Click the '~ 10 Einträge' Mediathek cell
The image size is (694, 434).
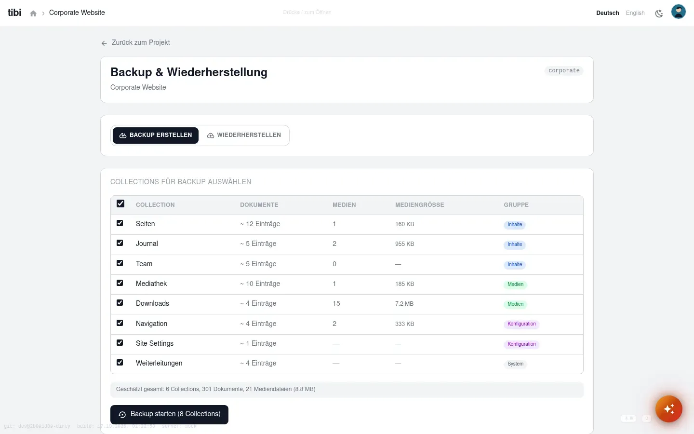click(x=260, y=284)
